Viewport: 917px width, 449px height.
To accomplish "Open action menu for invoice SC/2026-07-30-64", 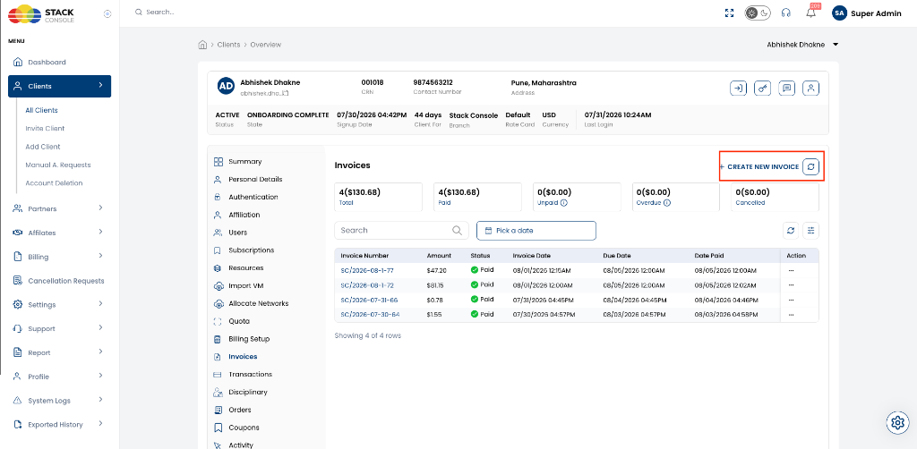I will pyautogui.click(x=792, y=314).
